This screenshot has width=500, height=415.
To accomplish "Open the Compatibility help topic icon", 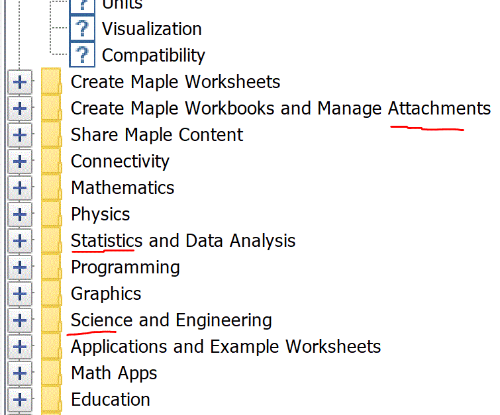I will tap(82, 54).
